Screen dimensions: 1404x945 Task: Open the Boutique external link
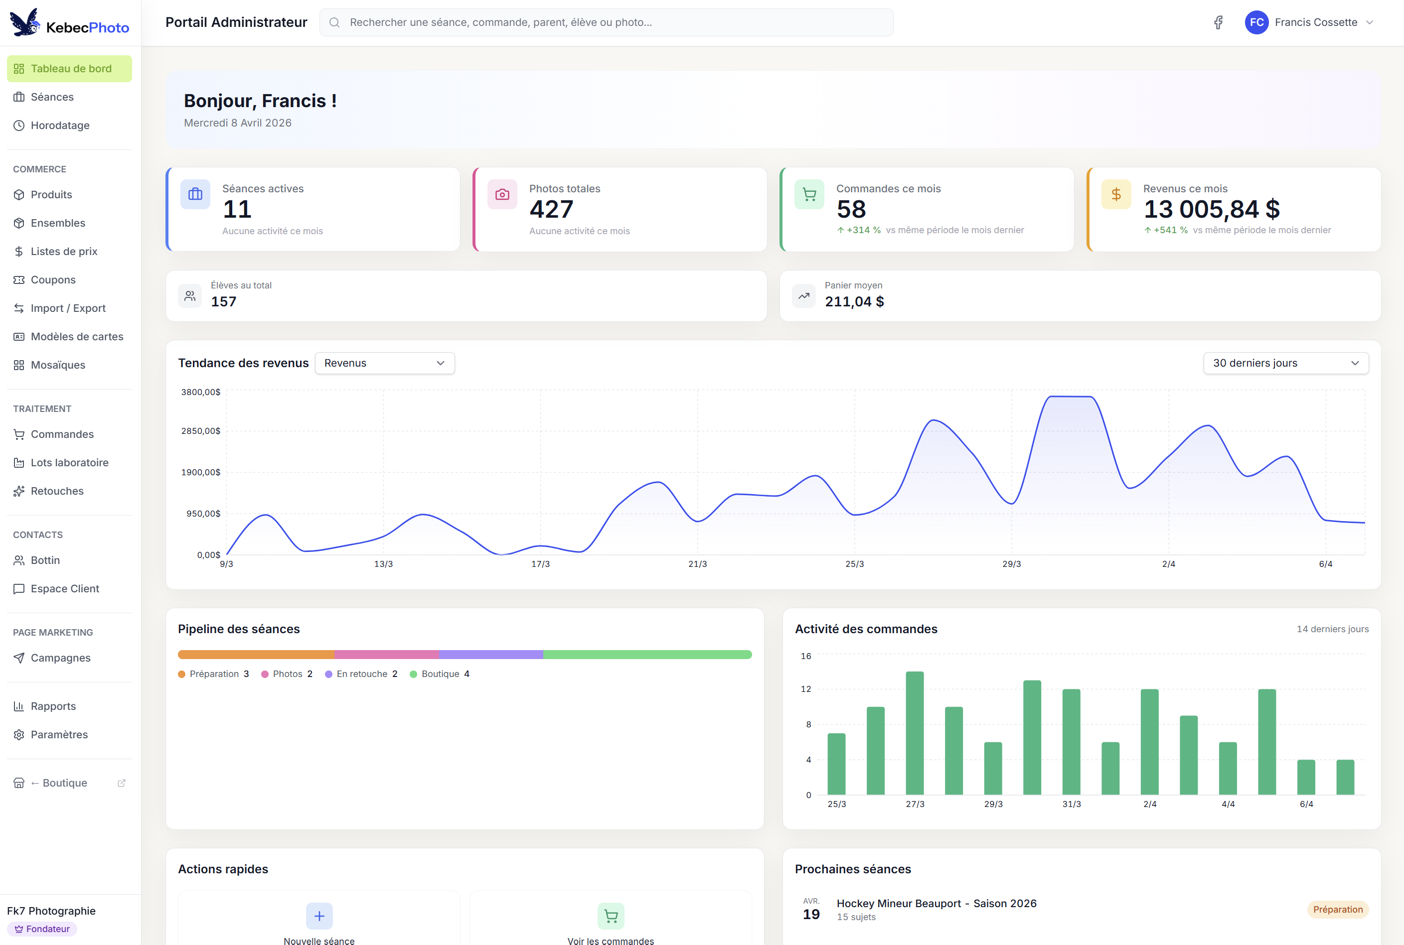64,783
